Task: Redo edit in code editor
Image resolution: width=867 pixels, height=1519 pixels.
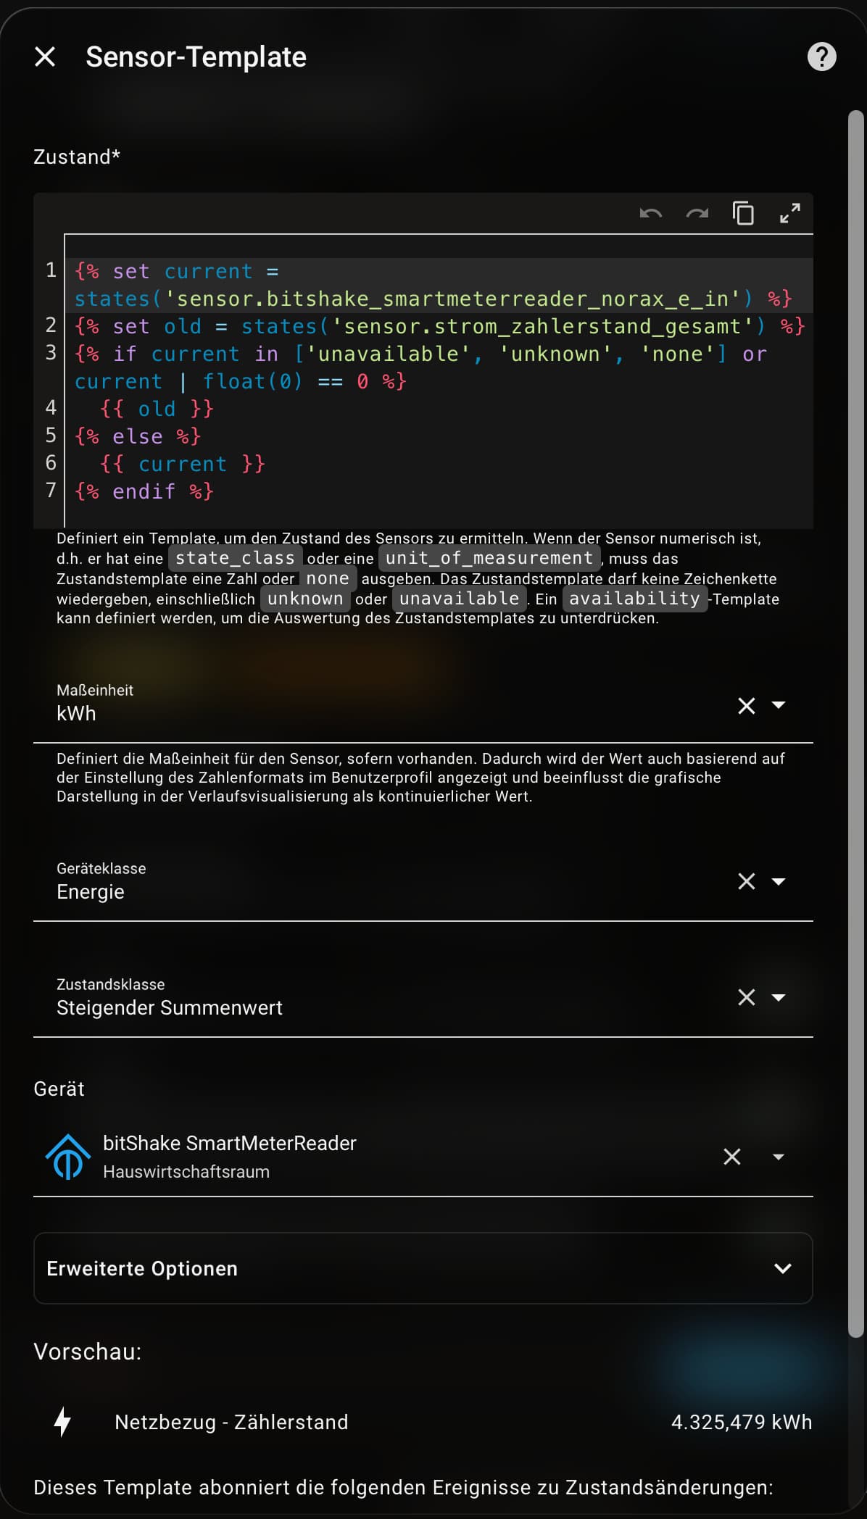Action: tap(697, 213)
